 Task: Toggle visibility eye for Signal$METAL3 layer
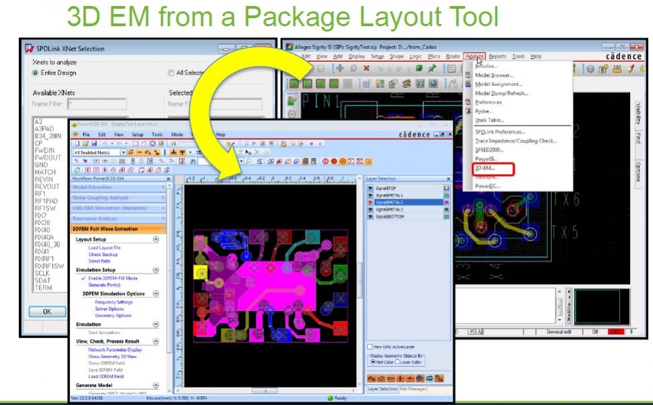click(x=370, y=210)
